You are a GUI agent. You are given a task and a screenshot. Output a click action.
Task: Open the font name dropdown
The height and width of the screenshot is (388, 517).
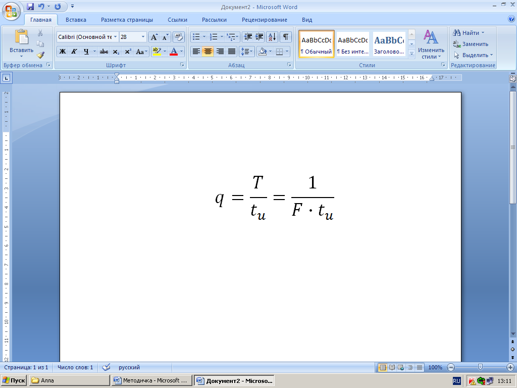pos(115,37)
